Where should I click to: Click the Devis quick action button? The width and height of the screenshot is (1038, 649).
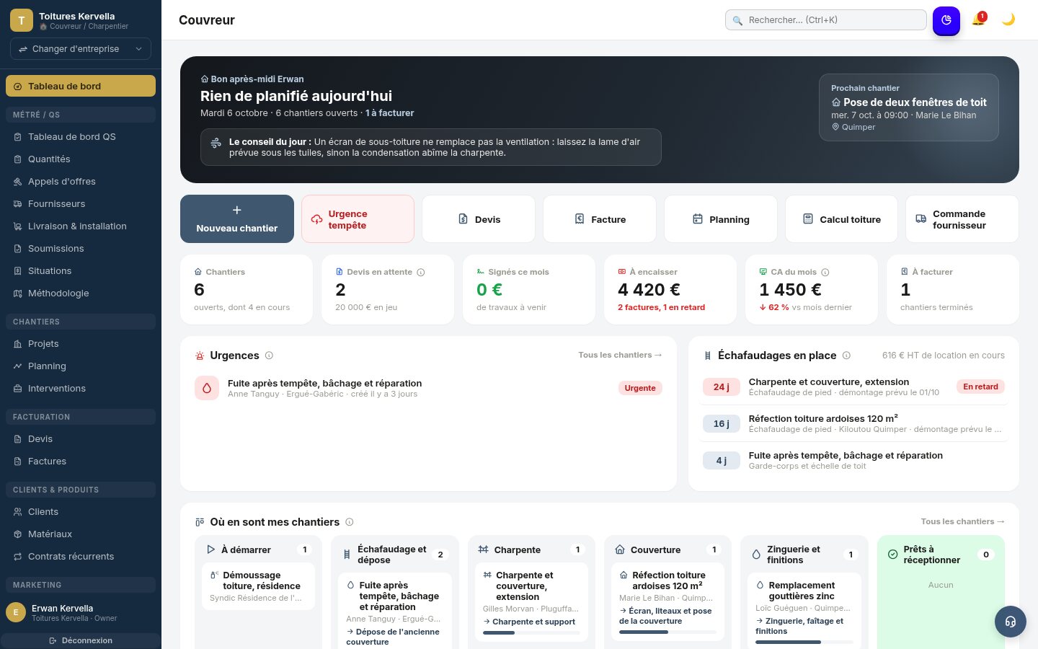pyautogui.click(x=479, y=219)
